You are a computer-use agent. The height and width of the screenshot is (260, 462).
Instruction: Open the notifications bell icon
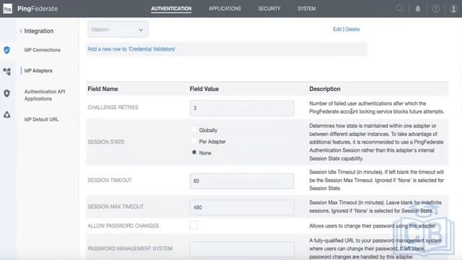pos(418,9)
